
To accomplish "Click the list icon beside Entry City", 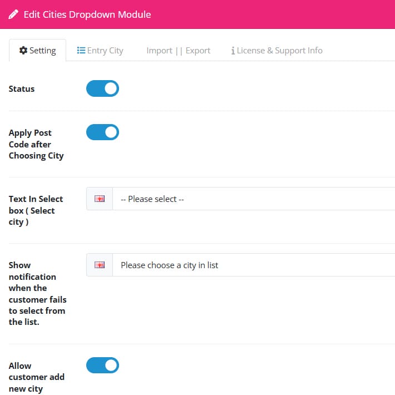I will (x=81, y=51).
